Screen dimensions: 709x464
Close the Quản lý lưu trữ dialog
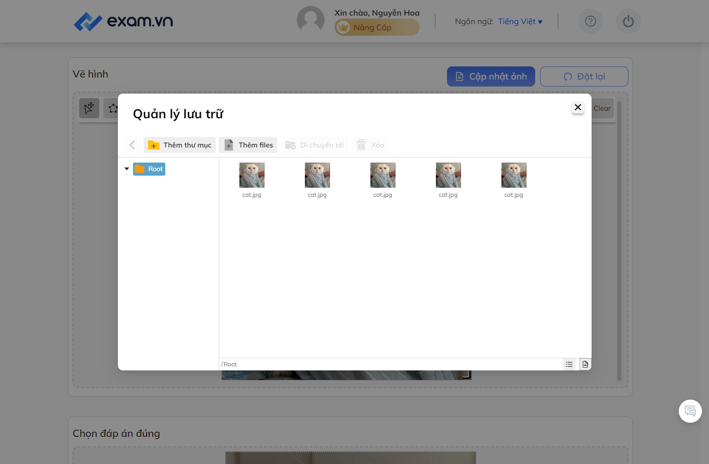click(x=578, y=107)
